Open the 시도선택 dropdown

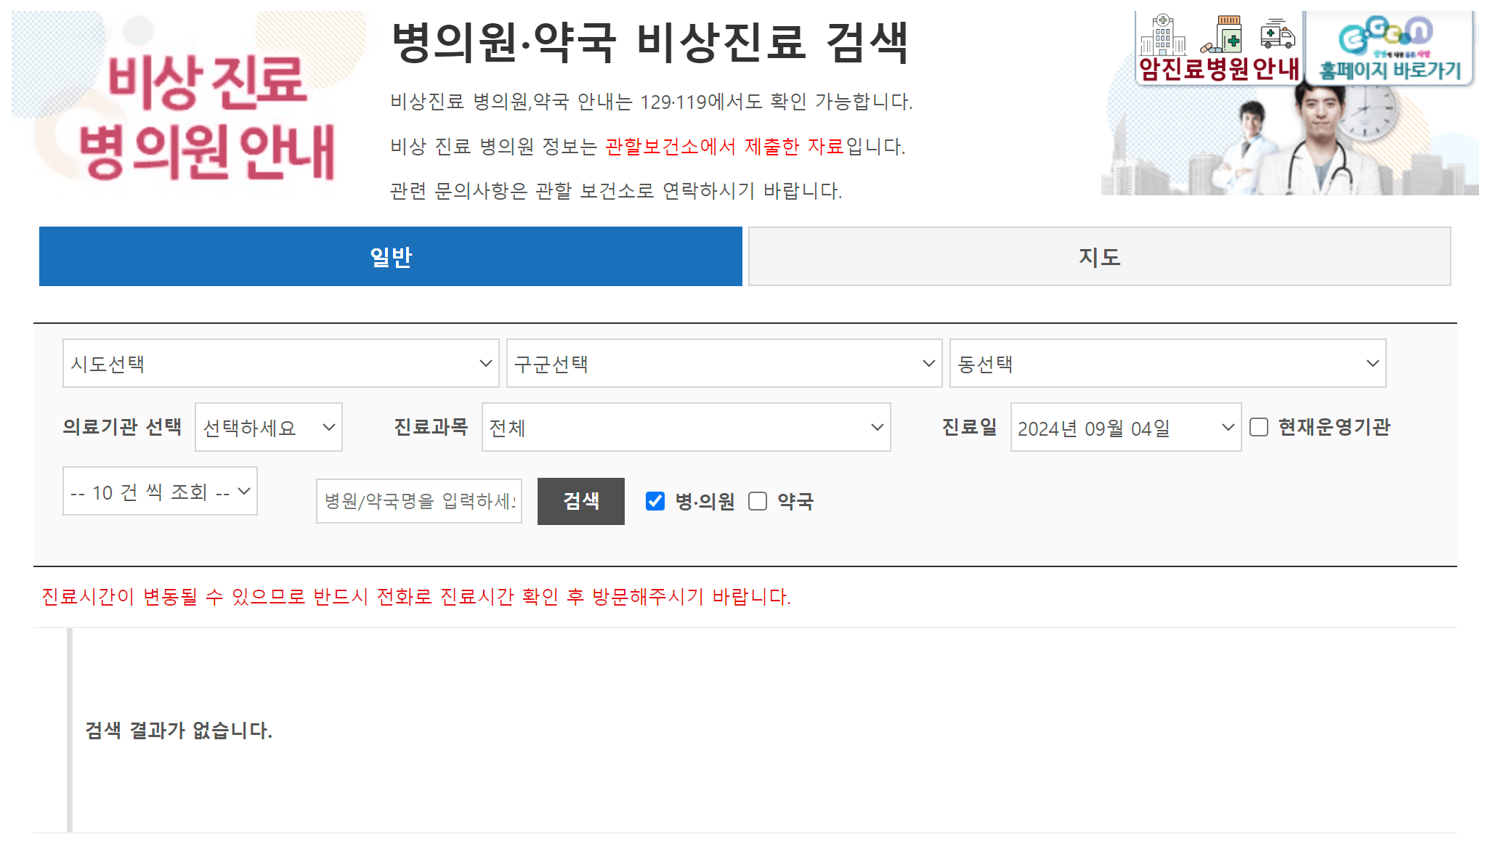click(280, 363)
